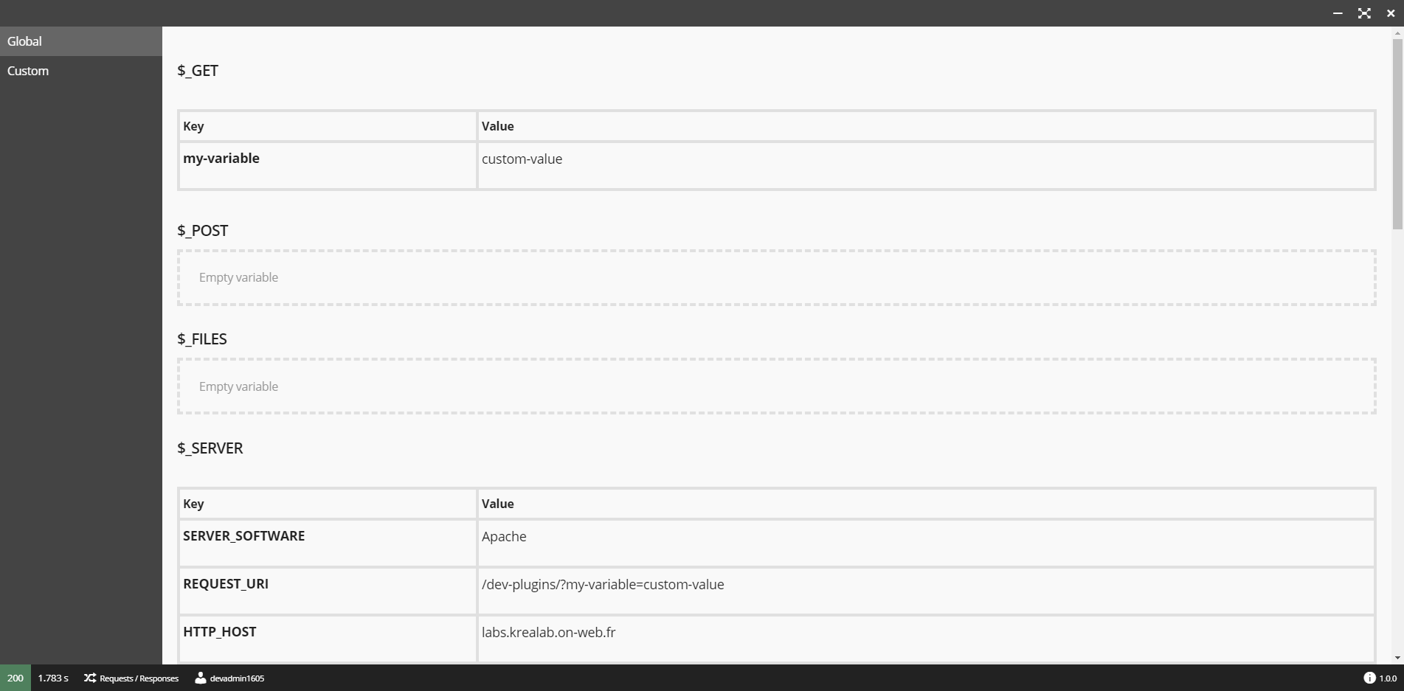Select the custom-value cell in $_GET
This screenshot has width=1404, height=691.
[926, 166]
